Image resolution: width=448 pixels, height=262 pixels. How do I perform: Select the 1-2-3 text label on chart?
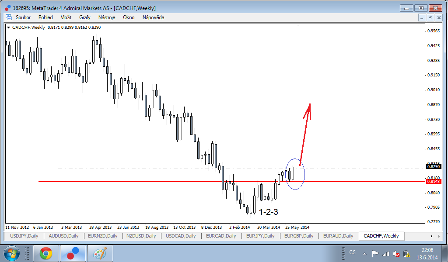[x=268, y=212]
